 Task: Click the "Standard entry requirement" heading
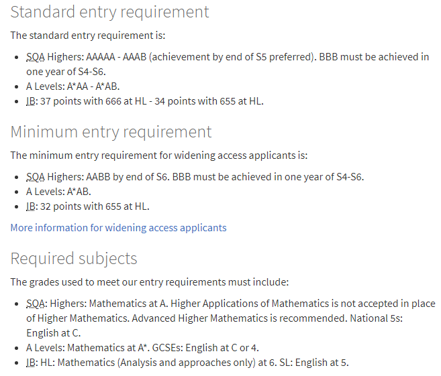point(109,12)
